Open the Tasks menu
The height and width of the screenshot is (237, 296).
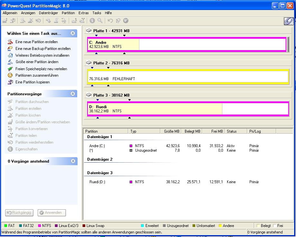coord(97,13)
